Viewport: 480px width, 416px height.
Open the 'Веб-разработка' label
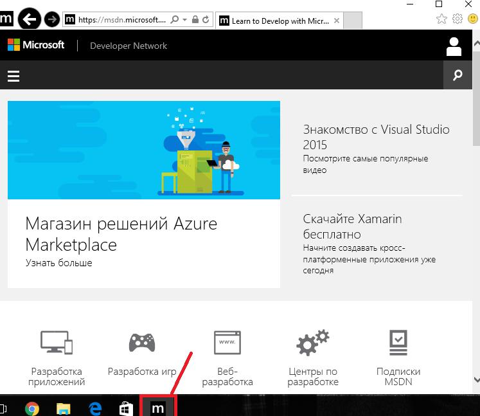[x=227, y=377]
